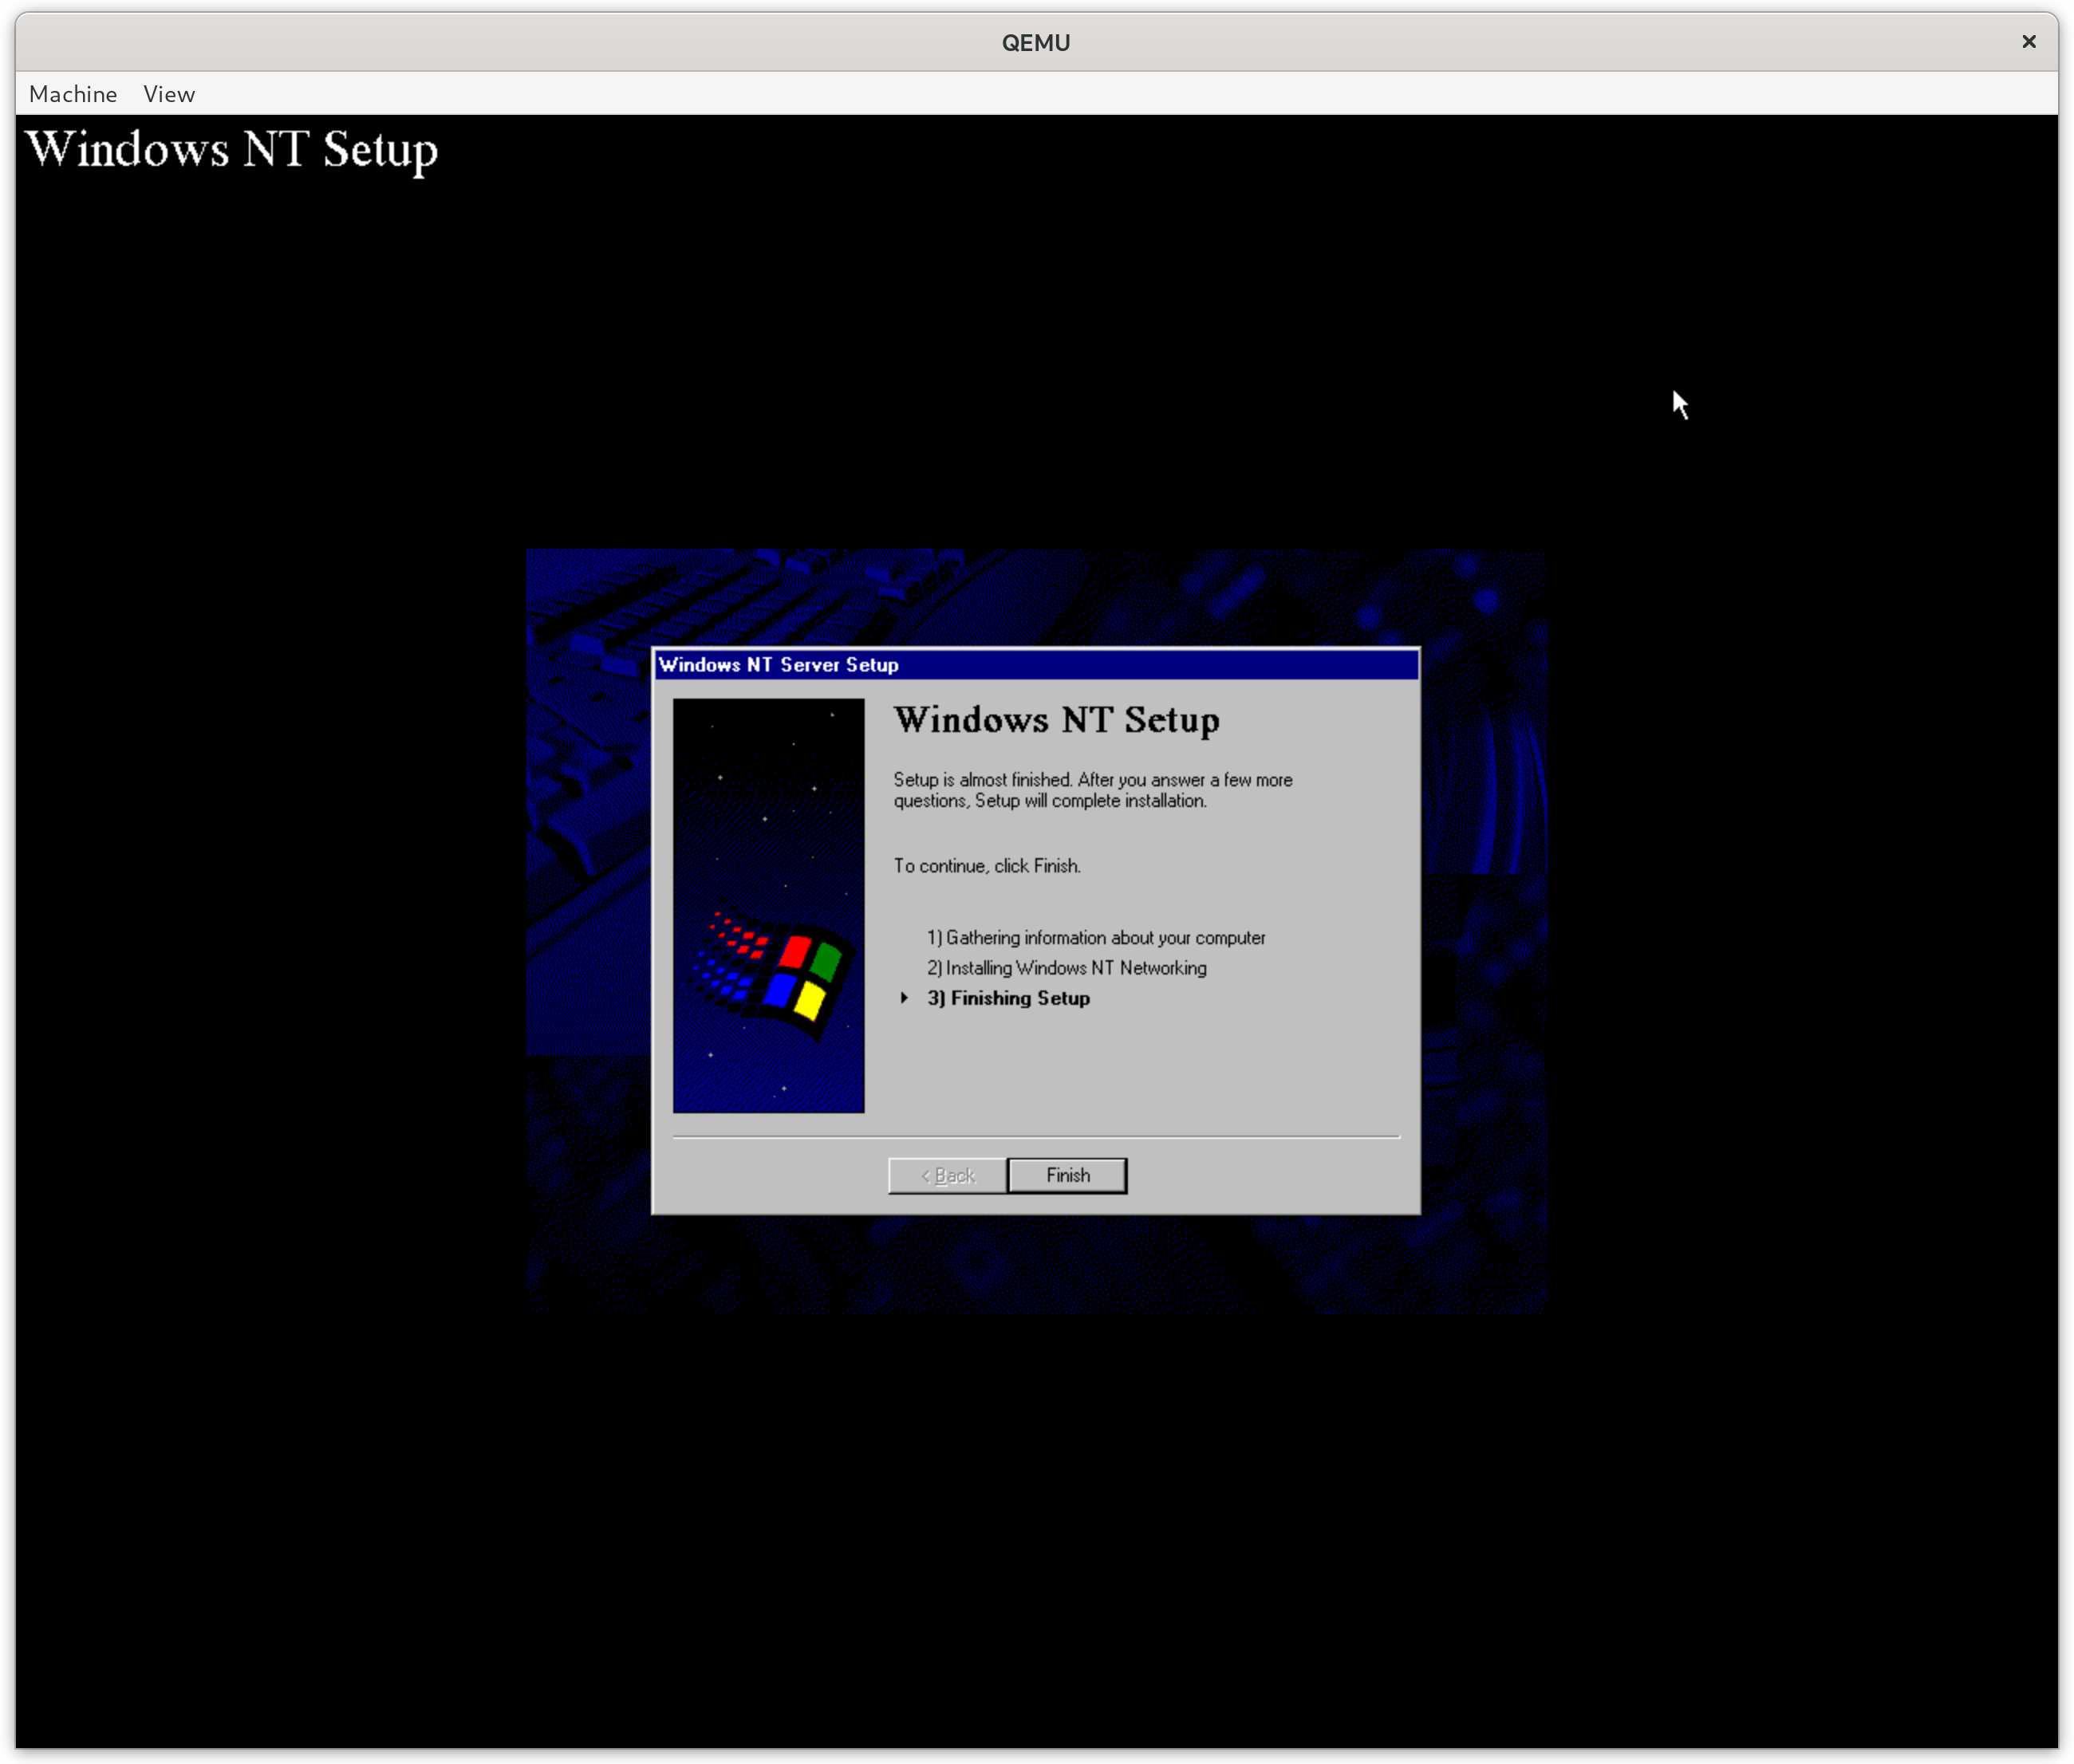Click the Windows NT Server Setup titlebar

[x=1036, y=665]
